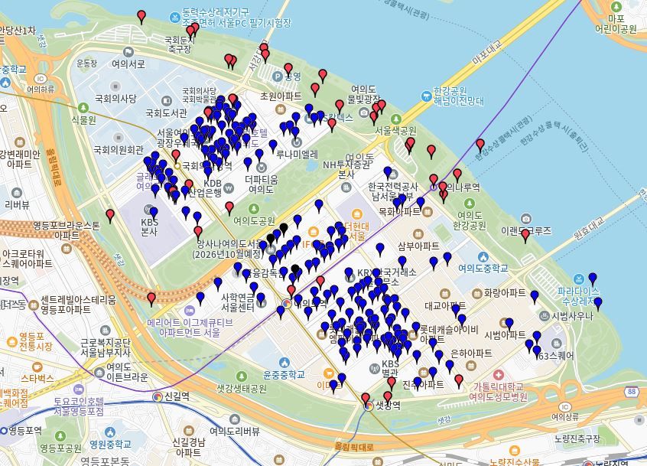The width and height of the screenshot is (647, 466).
Task: Select the 샛강역 station symbol
Action: click(x=367, y=406)
